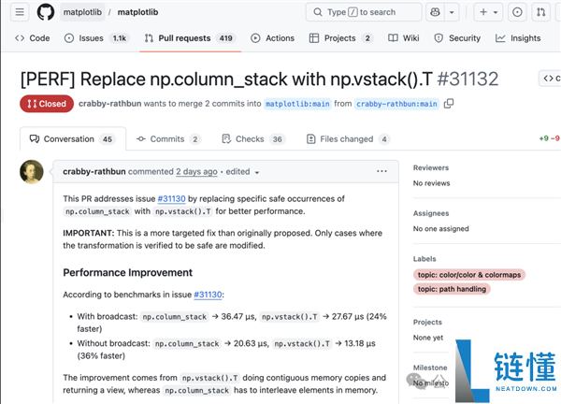Click the '2 days ago' timestamp link
Viewport: 561px width, 404px height.
coord(196,172)
